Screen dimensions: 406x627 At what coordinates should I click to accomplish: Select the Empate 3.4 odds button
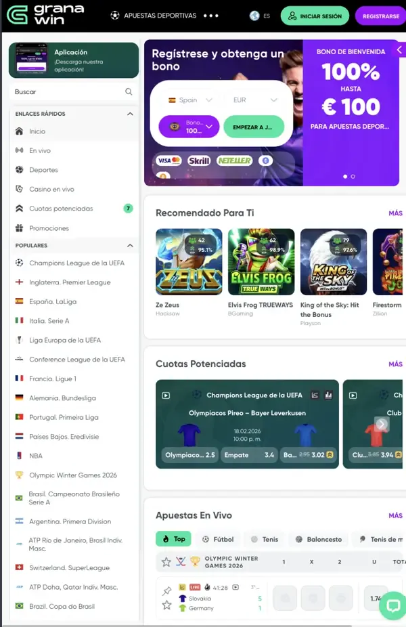point(249,455)
